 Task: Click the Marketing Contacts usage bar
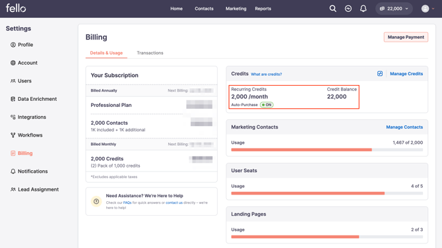tap(327, 150)
